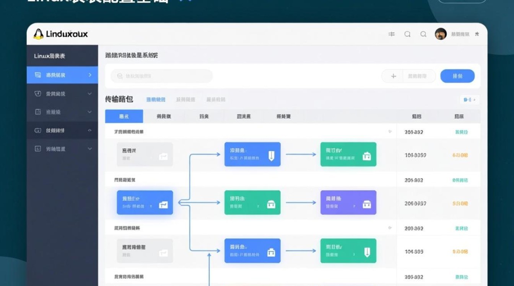
Task: Toggle the second search icon in the header
Action: pyautogui.click(x=423, y=34)
